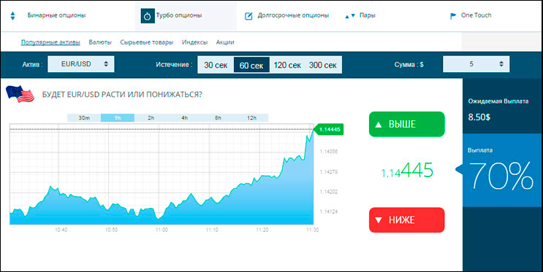Click the flag icon beside One Touch

click(x=453, y=16)
